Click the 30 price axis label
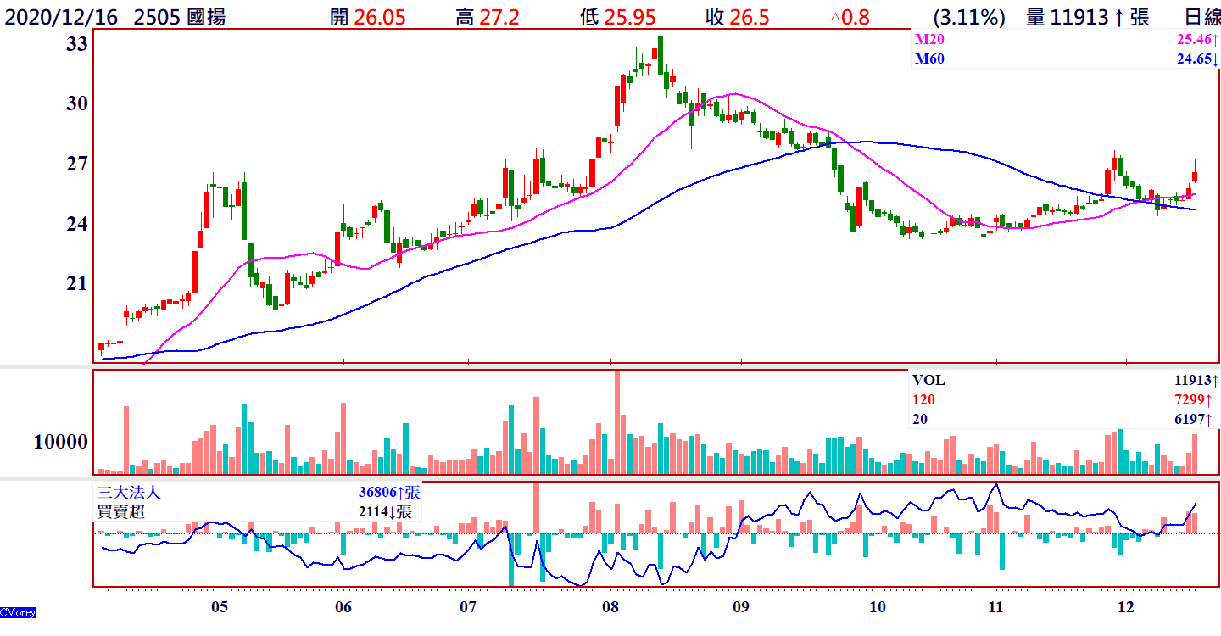This screenshot has height=636, width=1221. click(77, 103)
